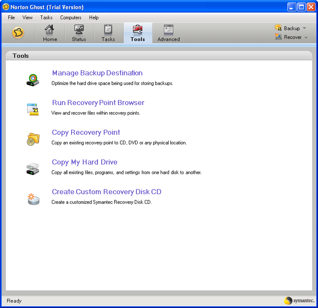Viewport: 318px width, 308px height.
Task: Click the Backup icon at top right
Action: pyautogui.click(x=278, y=27)
